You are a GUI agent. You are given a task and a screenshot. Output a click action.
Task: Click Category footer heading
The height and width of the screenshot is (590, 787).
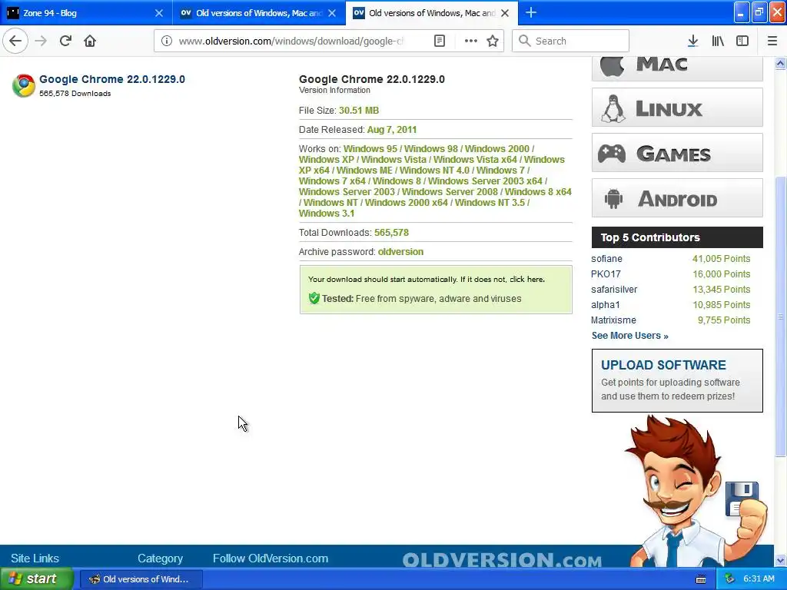pos(160,559)
